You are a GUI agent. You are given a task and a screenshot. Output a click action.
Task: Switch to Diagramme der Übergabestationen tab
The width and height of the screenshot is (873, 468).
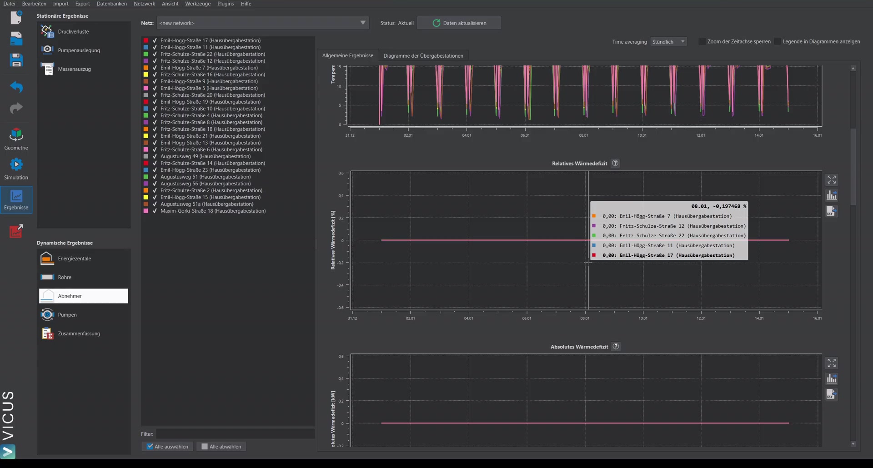click(x=423, y=55)
